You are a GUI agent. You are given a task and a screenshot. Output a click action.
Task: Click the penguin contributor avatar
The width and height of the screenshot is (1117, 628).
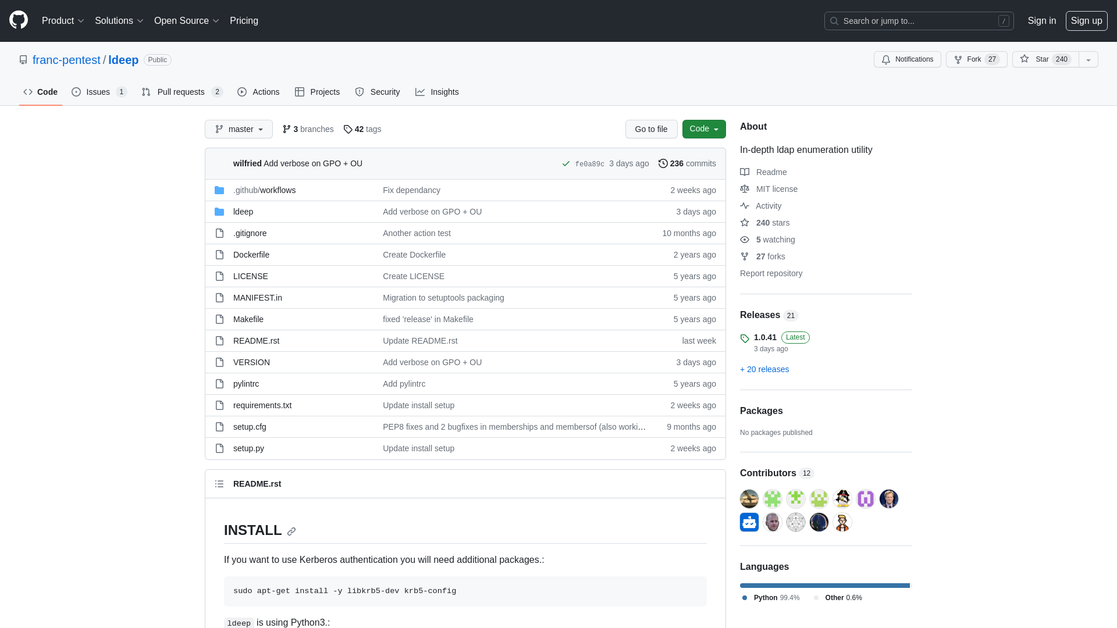[842, 499]
